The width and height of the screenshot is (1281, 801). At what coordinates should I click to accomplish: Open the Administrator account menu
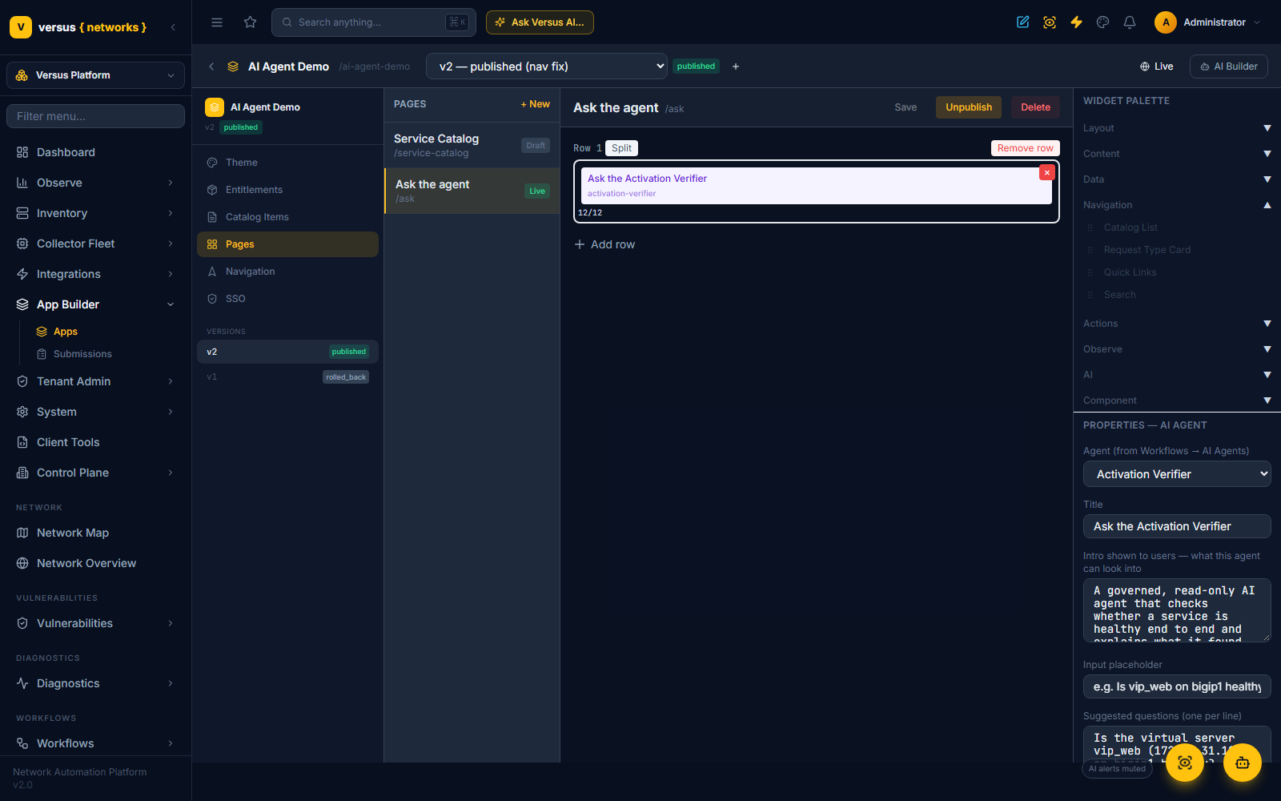[1208, 22]
